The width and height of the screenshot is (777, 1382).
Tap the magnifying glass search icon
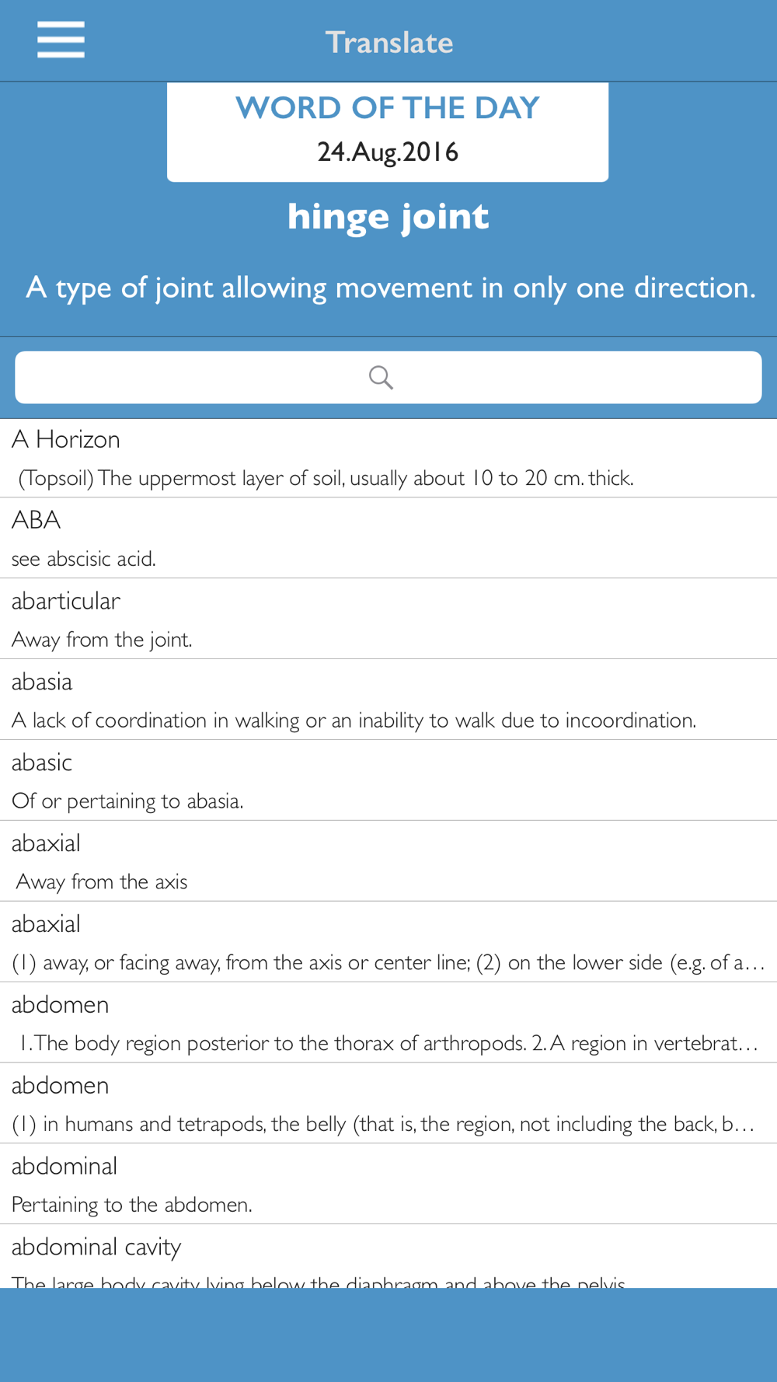click(381, 377)
